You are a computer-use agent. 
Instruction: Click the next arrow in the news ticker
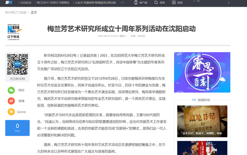228,3
